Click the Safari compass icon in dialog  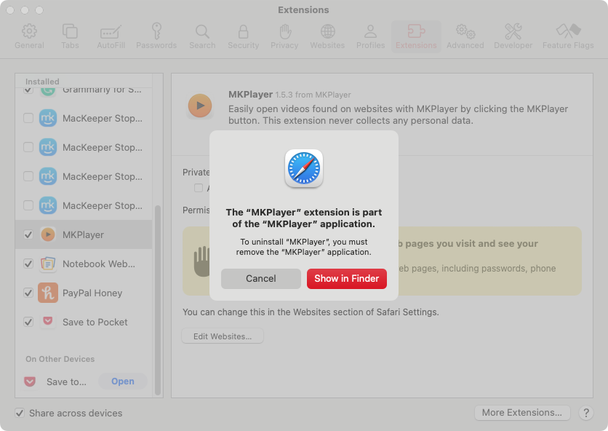[304, 168]
